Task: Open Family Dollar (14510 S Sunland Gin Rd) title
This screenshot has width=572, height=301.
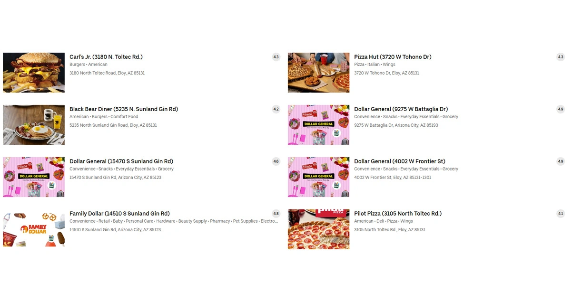Action: 119,214
